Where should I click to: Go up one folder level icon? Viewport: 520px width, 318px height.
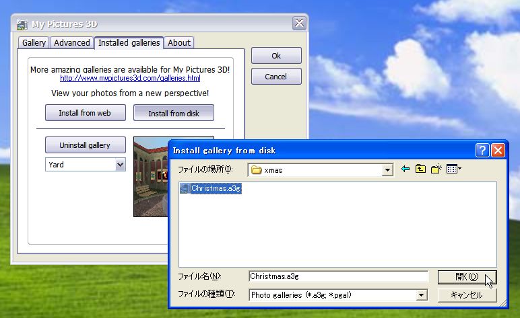(x=420, y=169)
